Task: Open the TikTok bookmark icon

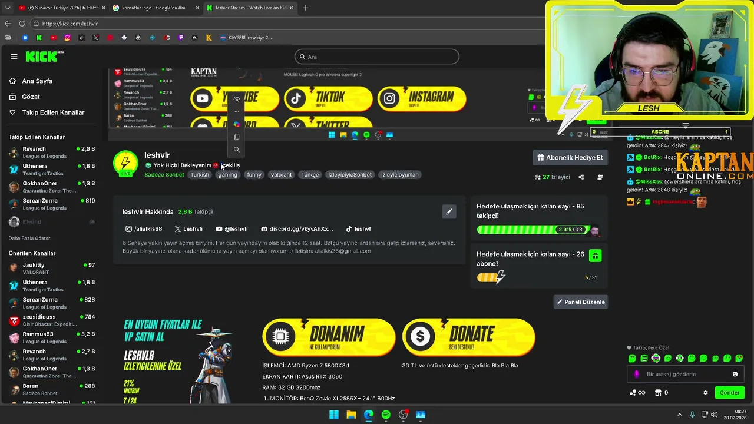Action: (81, 38)
